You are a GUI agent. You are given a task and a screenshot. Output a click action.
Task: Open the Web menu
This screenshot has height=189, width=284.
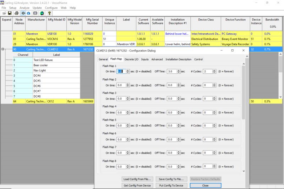64,8
